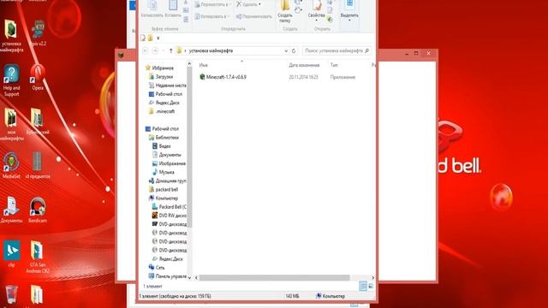Open the Переместить в dropdown
The width and height of the screenshot is (548, 308).
pyautogui.click(x=213, y=4)
